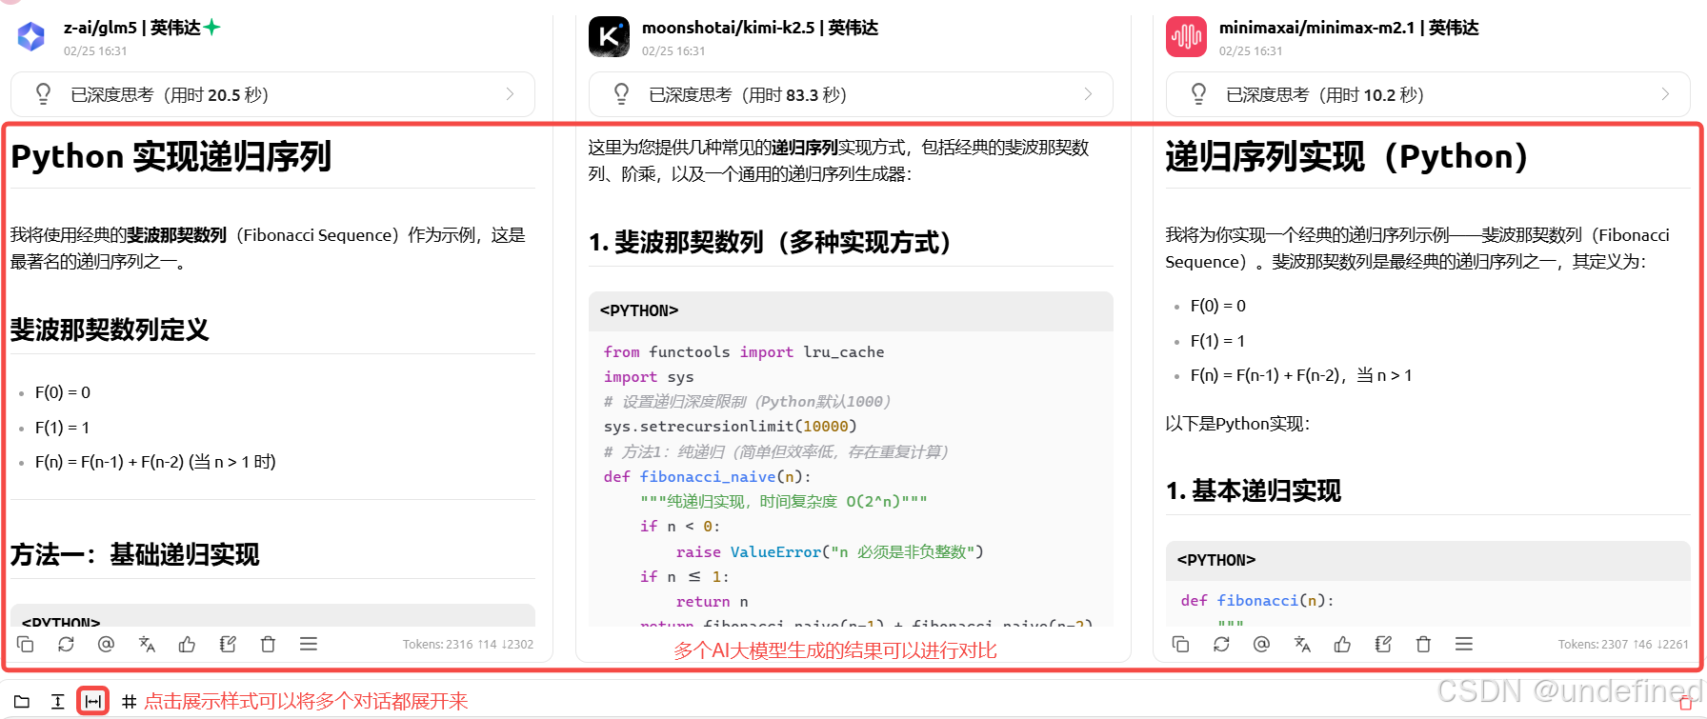The height and width of the screenshot is (719, 1707).
Task: Click the code line sys.setrecursionlimit(10000)
Action: click(731, 426)
